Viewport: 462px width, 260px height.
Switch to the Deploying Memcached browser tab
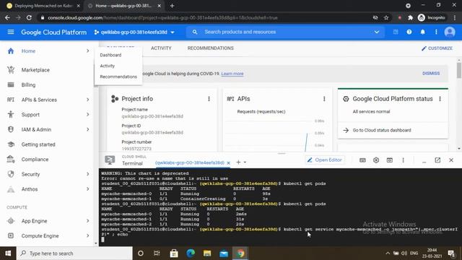click(43, 6)
